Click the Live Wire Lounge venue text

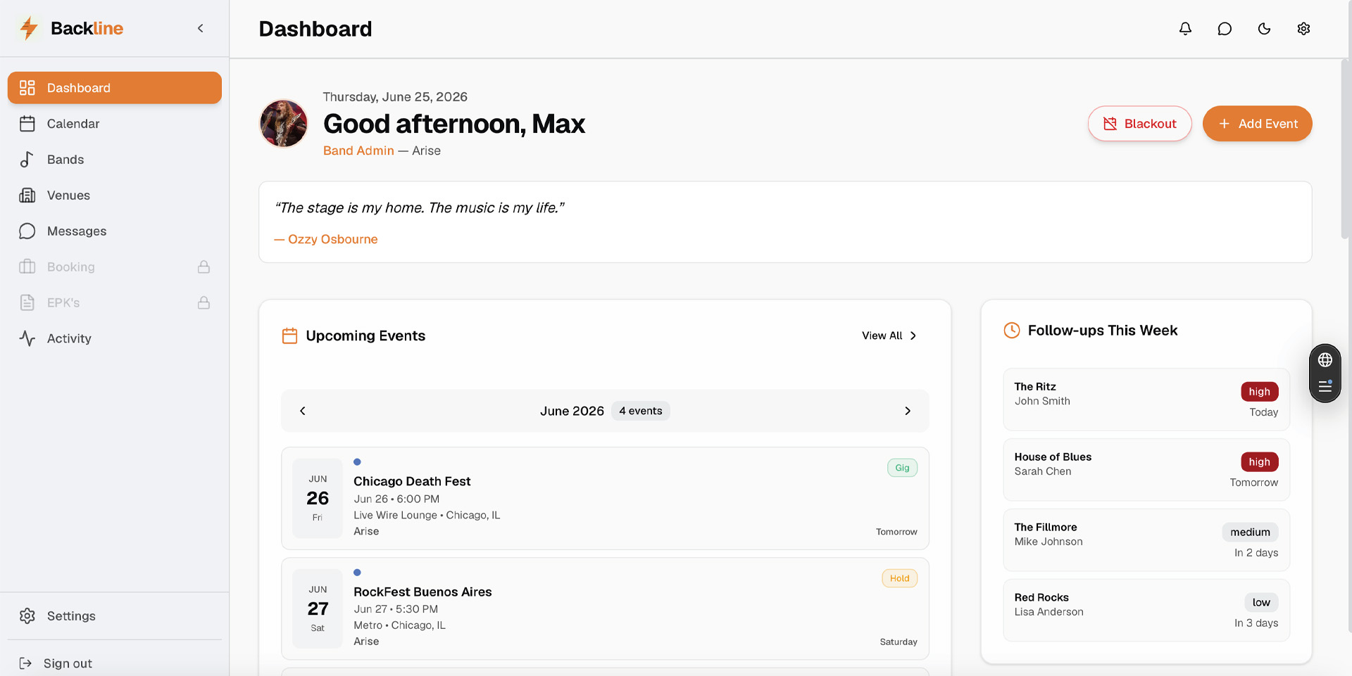[395, 515]
